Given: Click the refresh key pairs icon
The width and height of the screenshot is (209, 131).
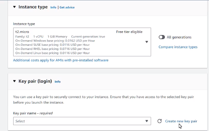Looking at the screenshot, I should click(x=160, y=121).
